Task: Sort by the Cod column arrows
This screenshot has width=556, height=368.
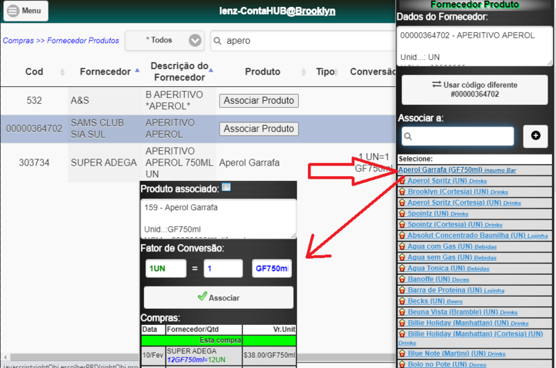Action: point(63,72)
